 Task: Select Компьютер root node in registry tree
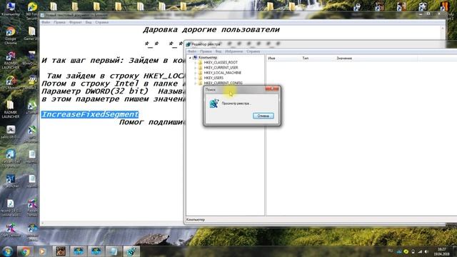[x=208, y=57]
